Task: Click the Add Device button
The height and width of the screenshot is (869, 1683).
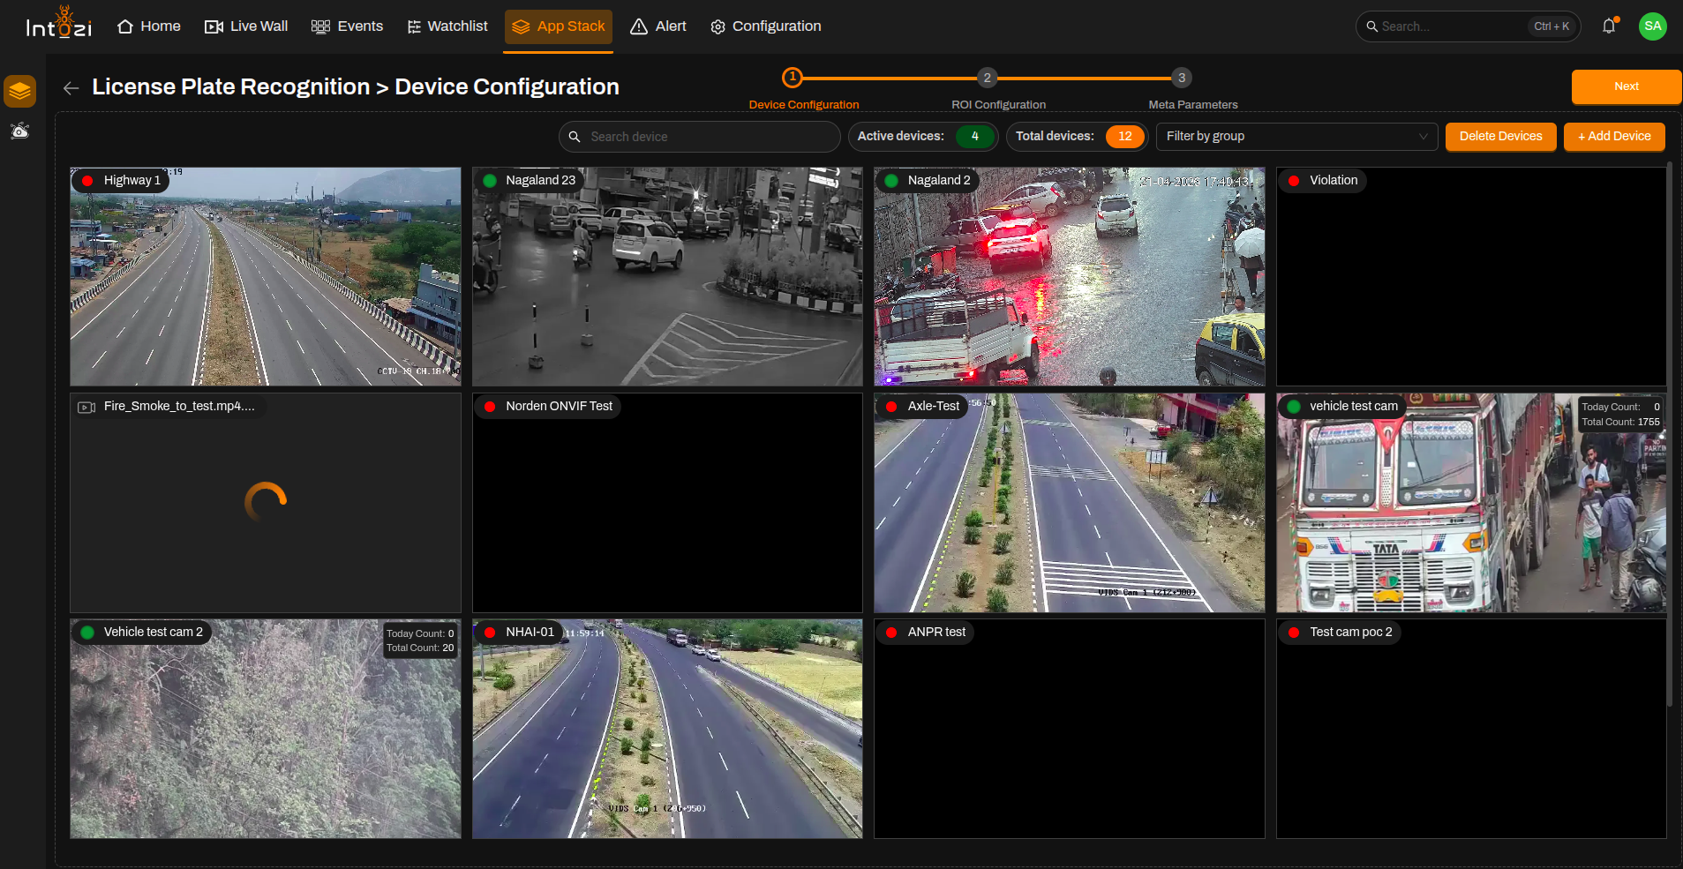Action: (x=1614, y=137)
